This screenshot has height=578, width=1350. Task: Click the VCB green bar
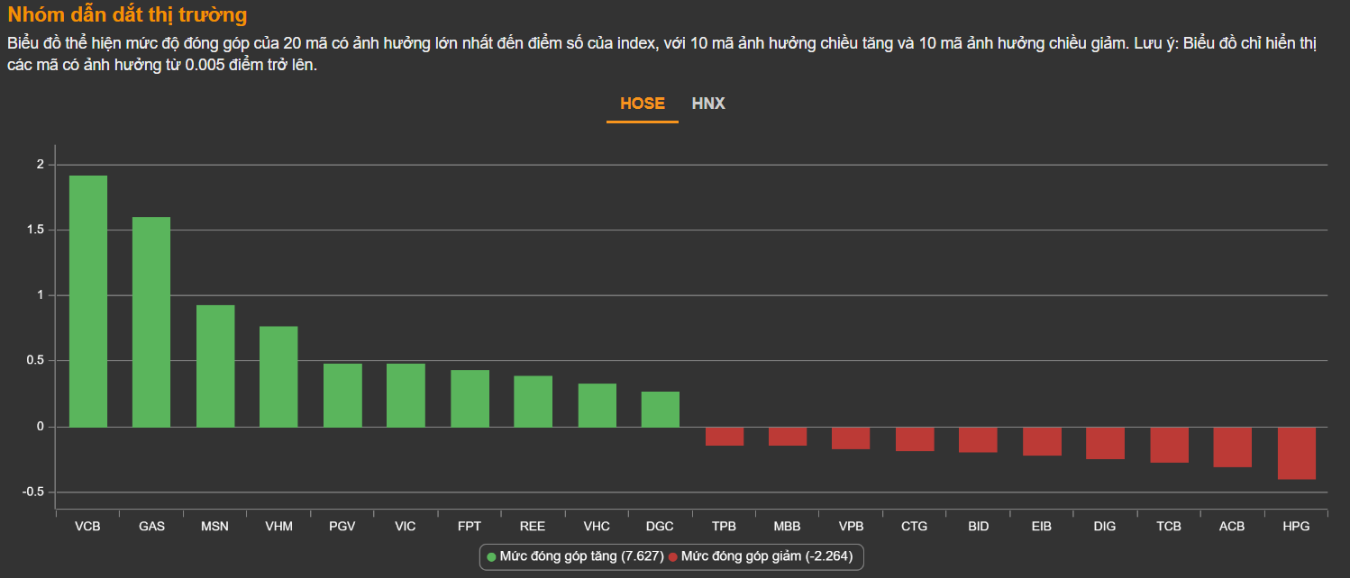point(88,301)
